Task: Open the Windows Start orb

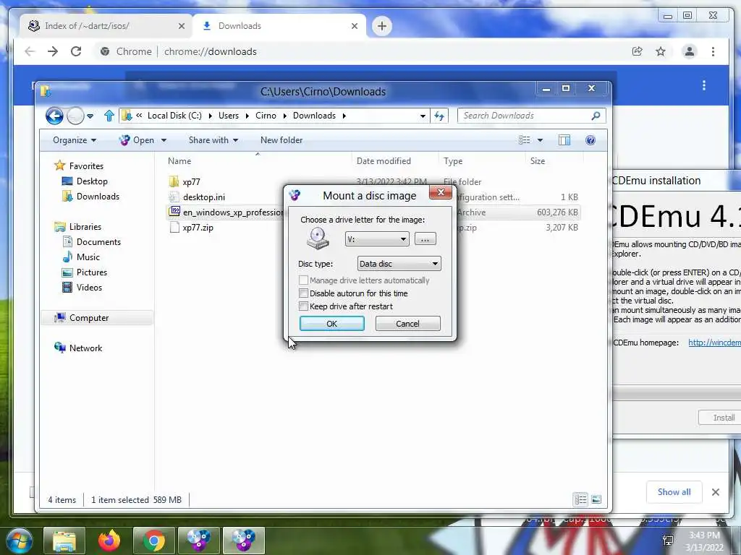Action: (x=20, y=541)
